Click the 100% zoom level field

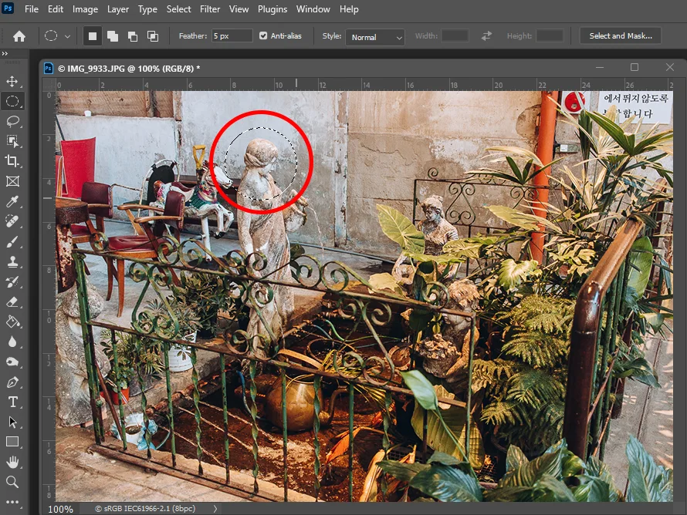pyautogui.click(x=60, y=509)
